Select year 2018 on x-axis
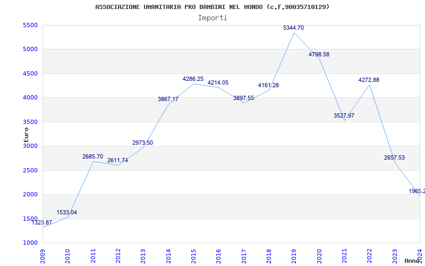 click(x=269, y=256)
